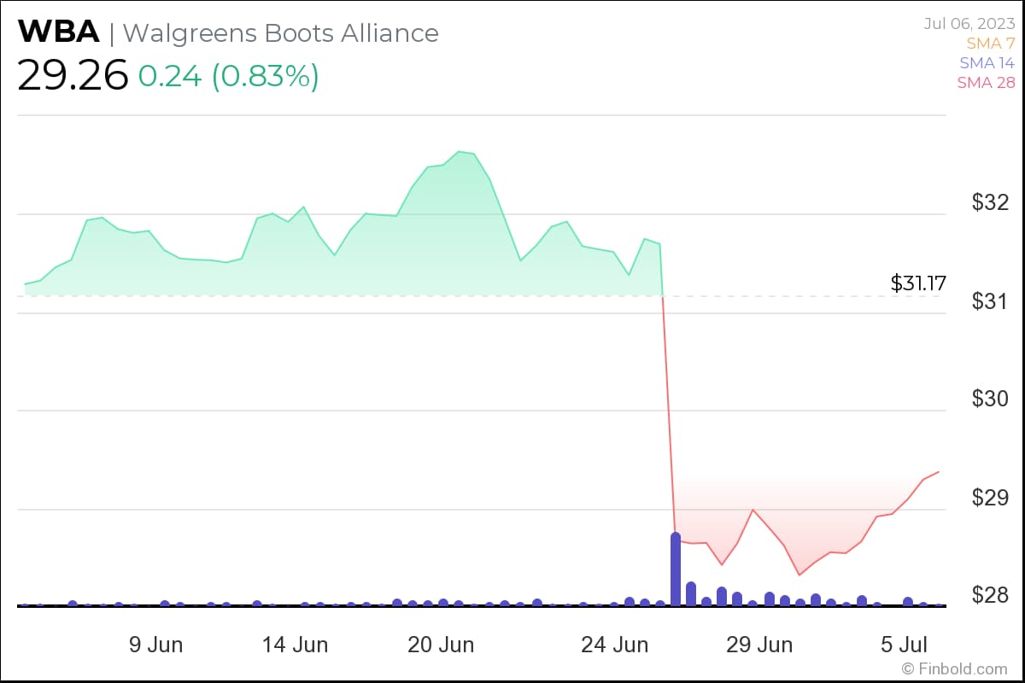Select the SMA 28 legend entry
The width and height of the screenshot is (1025, 683).
[x=987, y=83]
